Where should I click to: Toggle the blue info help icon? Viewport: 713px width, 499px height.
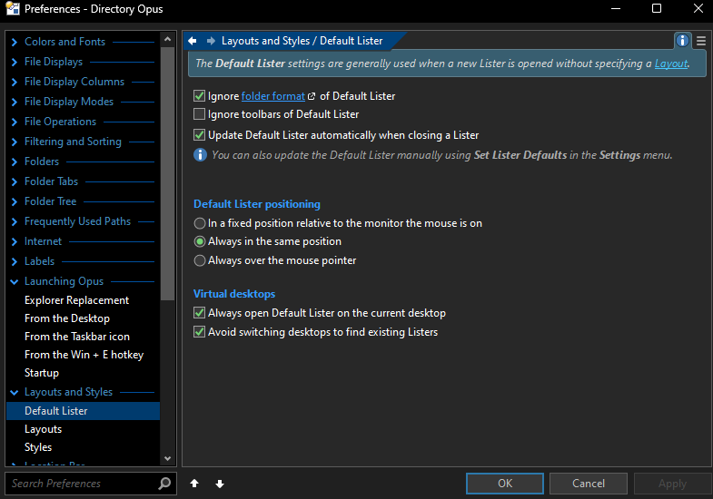point(682,41)
